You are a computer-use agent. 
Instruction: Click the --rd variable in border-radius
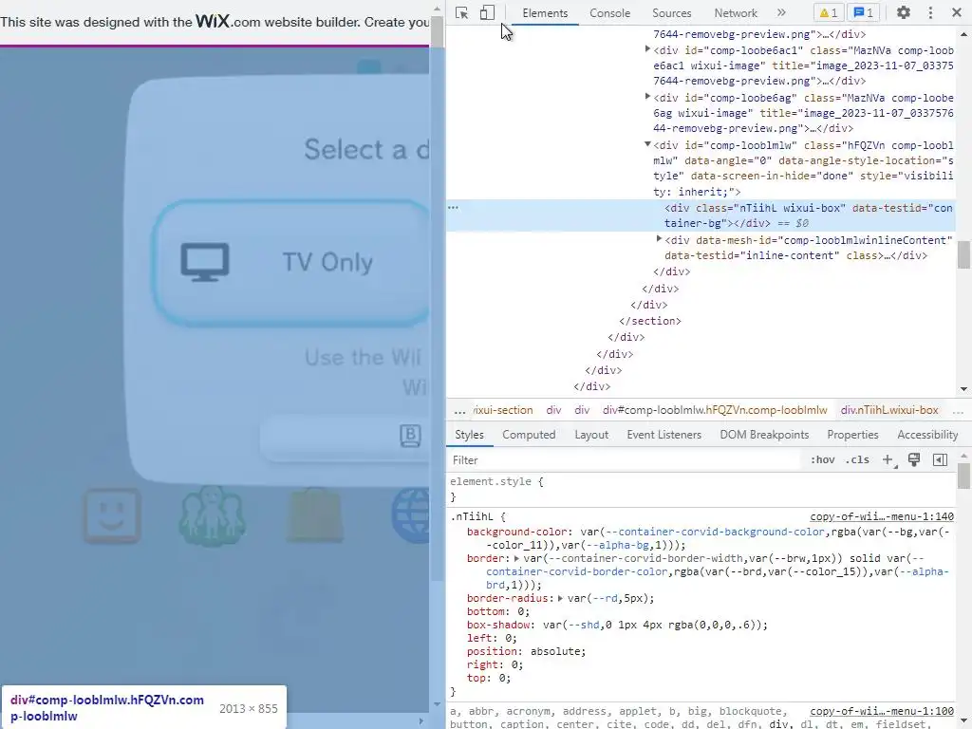point(603,598)
